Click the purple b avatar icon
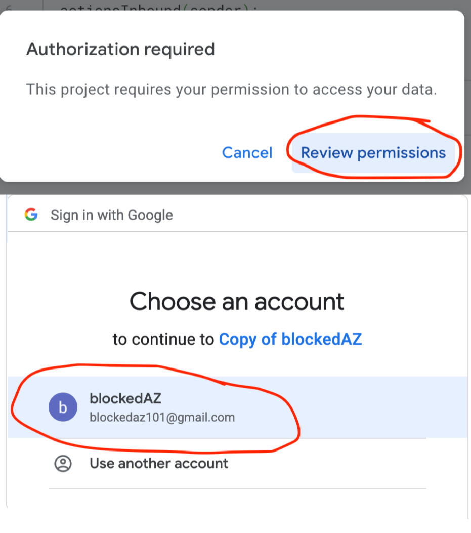This screenshot has width=471, height=533. pos(63,407)
